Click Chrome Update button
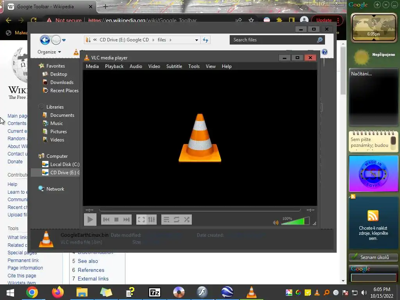 (324, 20)
